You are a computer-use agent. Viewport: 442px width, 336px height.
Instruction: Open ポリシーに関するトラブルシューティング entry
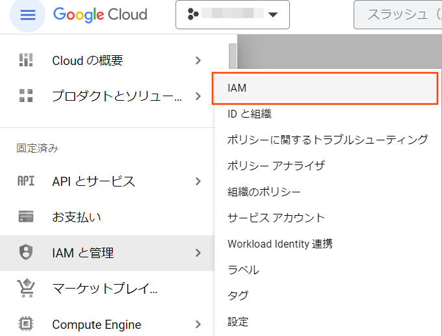click(x=328, y=140)
